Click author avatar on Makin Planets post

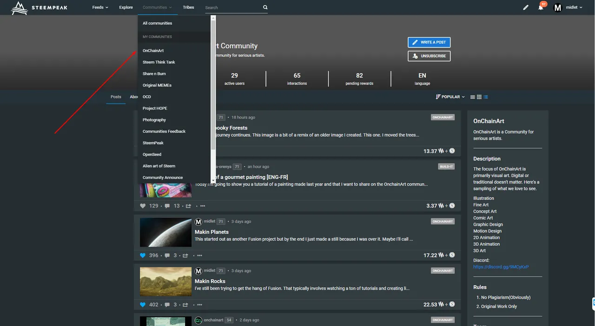[198, 222]
